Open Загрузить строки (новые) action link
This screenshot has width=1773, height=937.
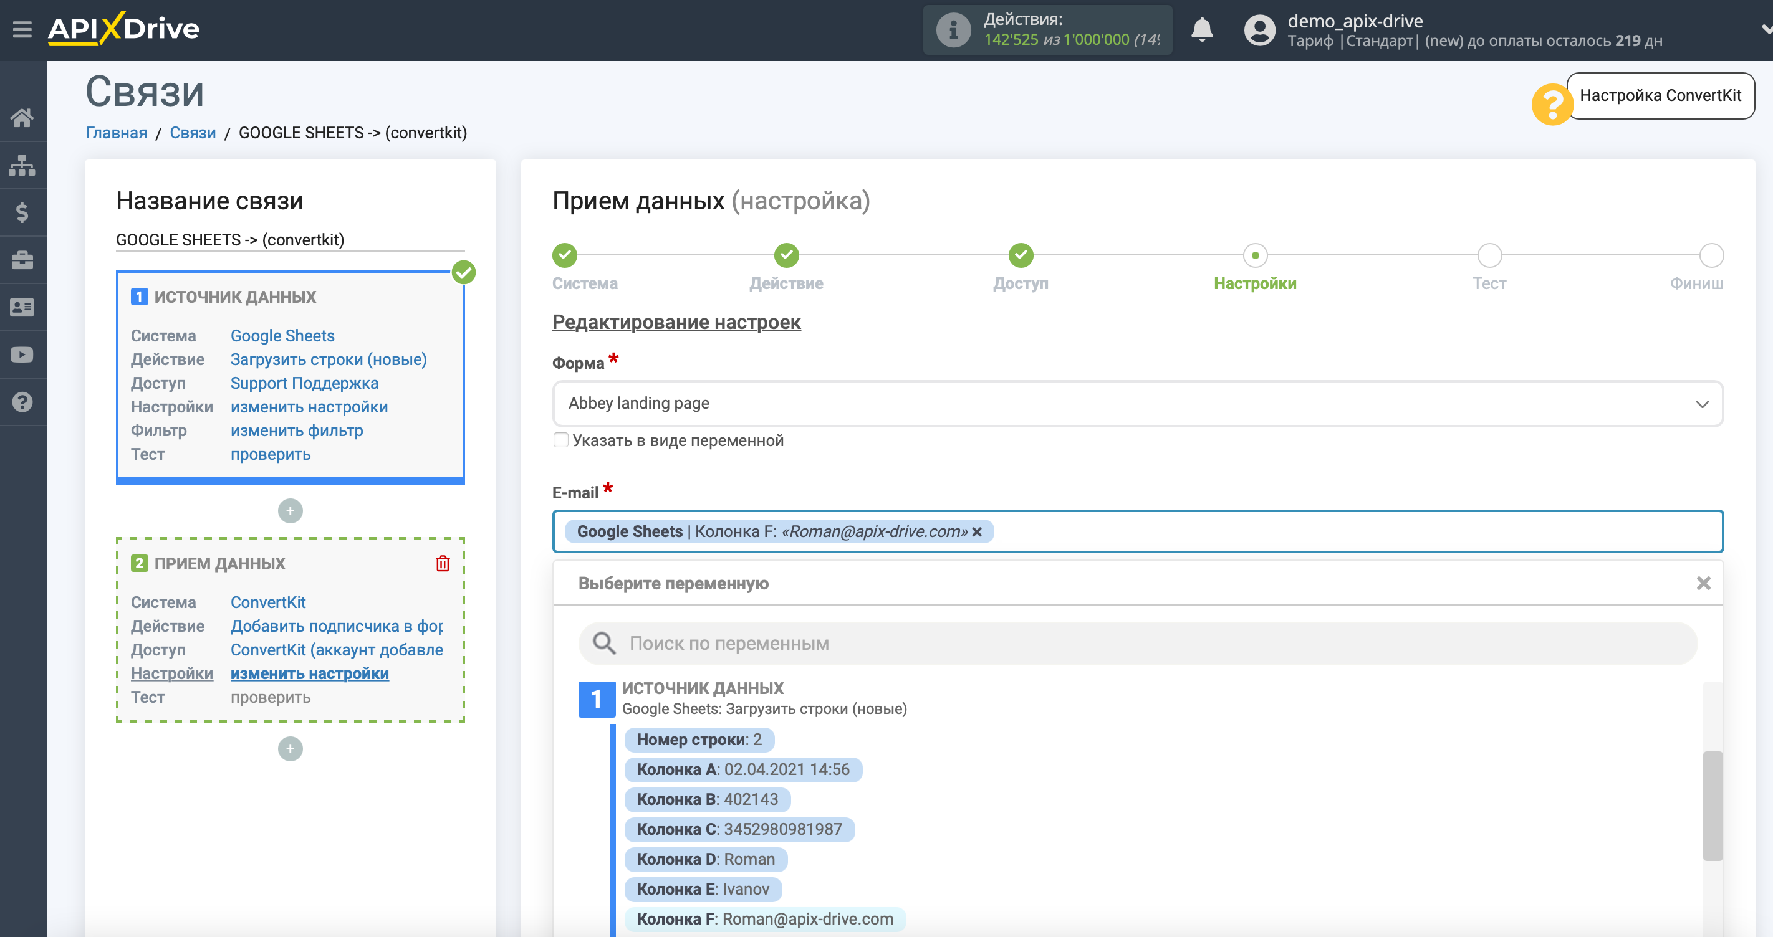329,360
